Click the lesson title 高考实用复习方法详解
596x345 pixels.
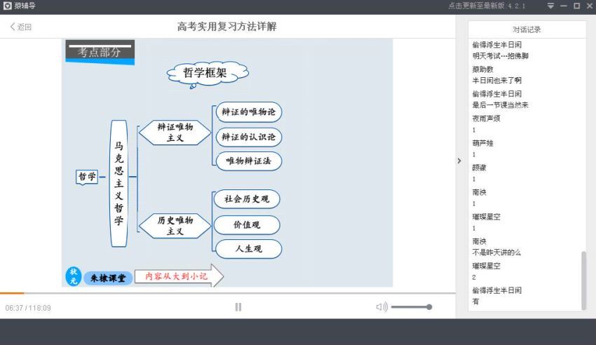227,27
